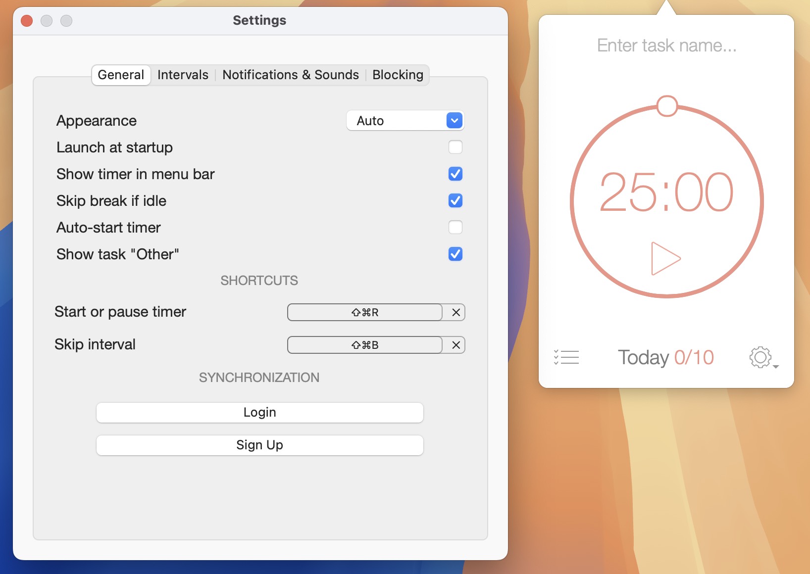
Task: Disable Show timer in menu bar
Action: 455,174
